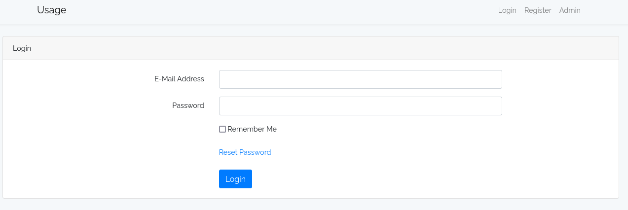The width and height of the screenshot is (628, 210).
Task: Focus the Password input field
Action: click(360, 106)
